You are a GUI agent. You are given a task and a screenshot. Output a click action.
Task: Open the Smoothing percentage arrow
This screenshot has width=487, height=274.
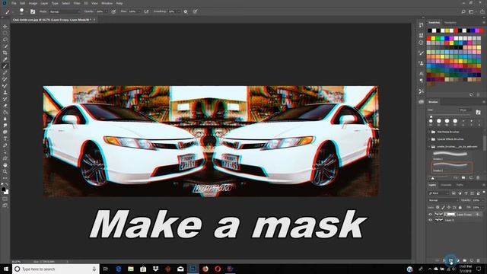point(179,11)
